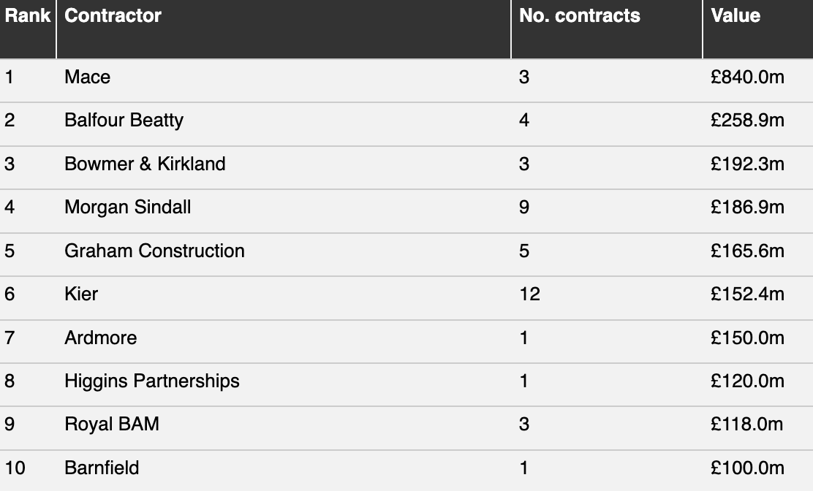Screen dimensions: 813x491
Task: Click the £258.9m value for Balfour Beatty
Action: [x=747, y=120]
